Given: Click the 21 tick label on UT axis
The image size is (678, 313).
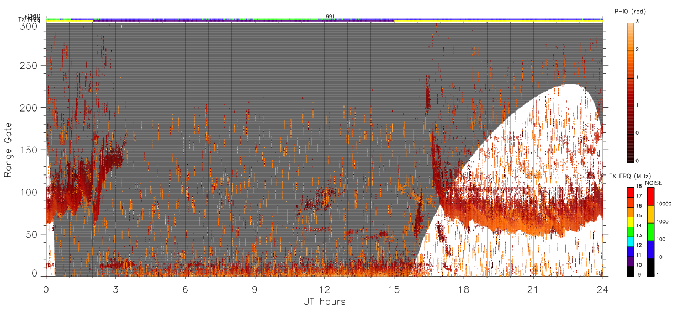Looking at the screenshot, I should point(533,289).
